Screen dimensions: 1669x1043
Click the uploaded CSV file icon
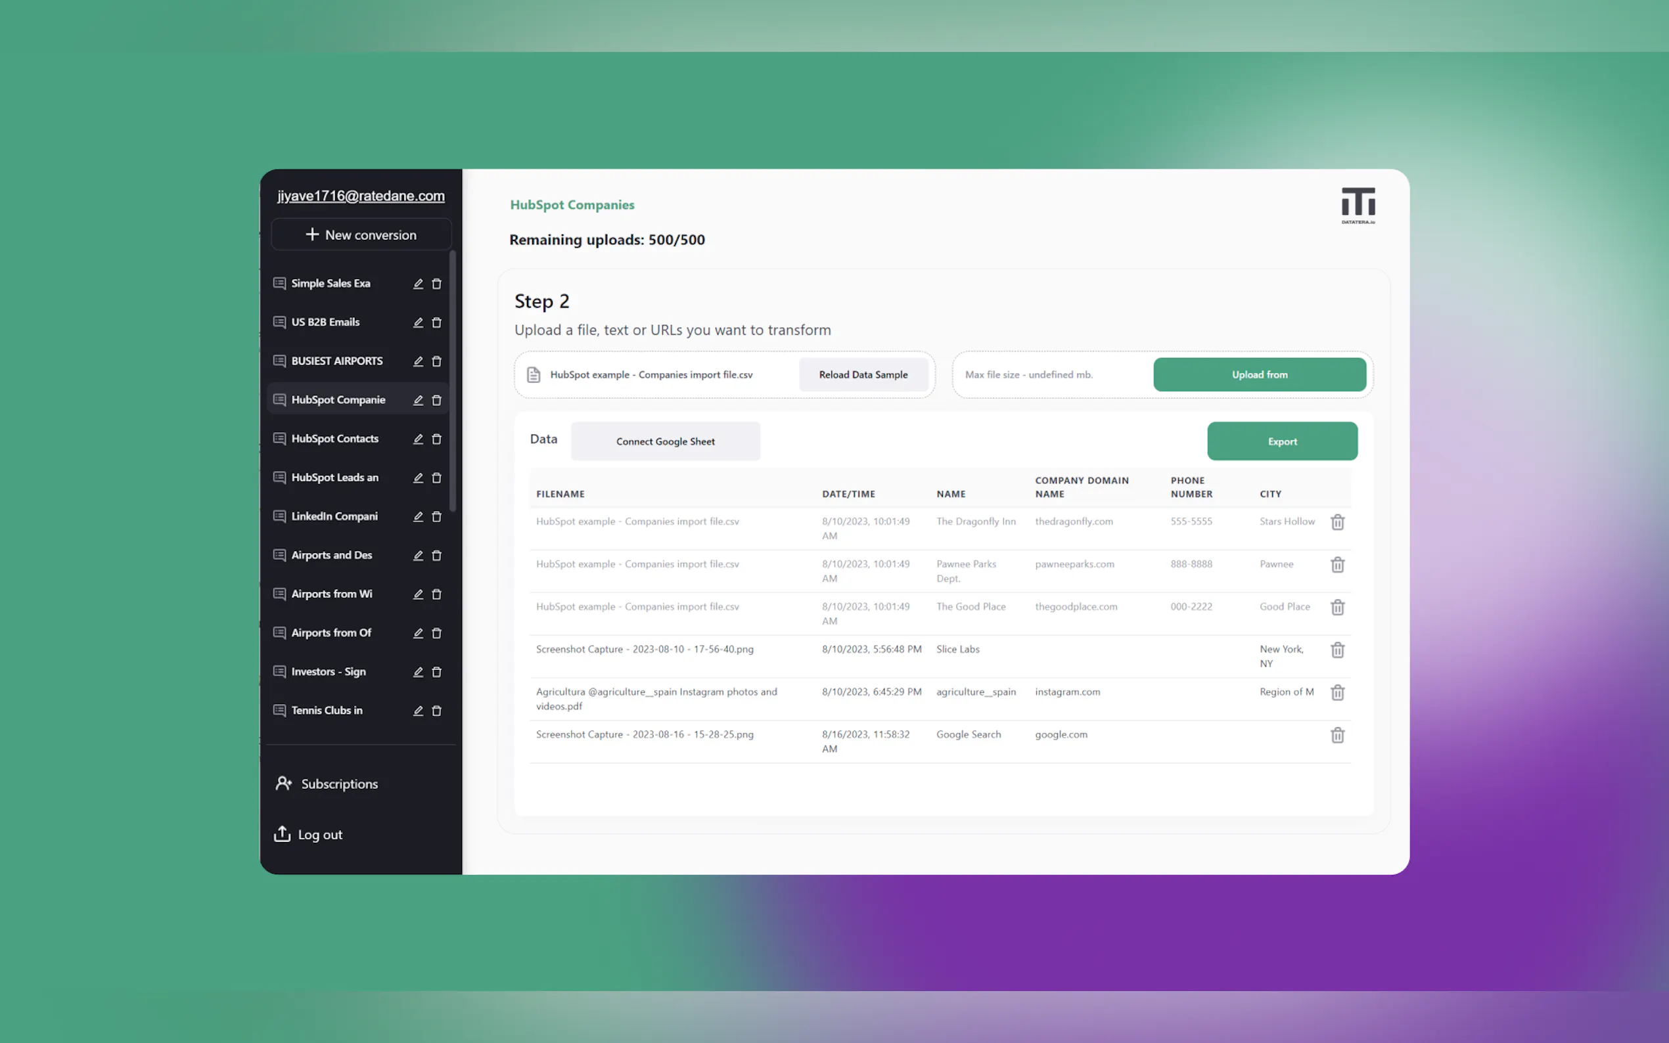(534, 374)
